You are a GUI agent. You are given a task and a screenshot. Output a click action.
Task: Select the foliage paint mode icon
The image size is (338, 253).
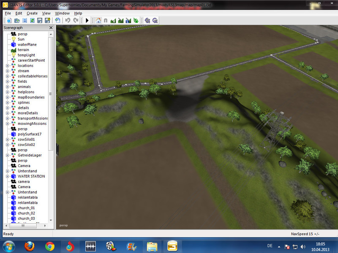pos(136,21)
